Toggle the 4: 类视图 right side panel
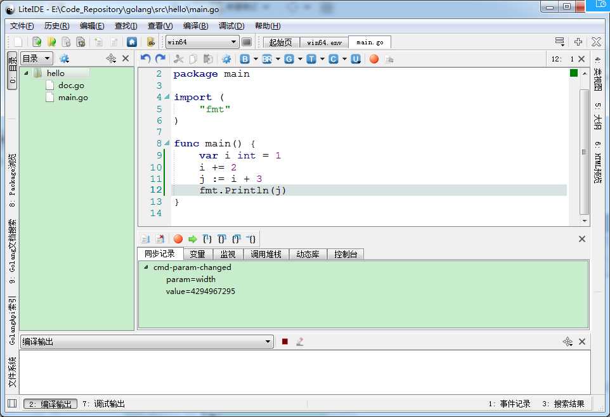The width and height of the screenshot is (610, 417). [597, 73]
